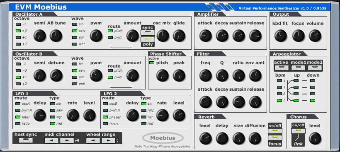
Task: Set LFO 2 route to focus
Action: coord(105,124)
